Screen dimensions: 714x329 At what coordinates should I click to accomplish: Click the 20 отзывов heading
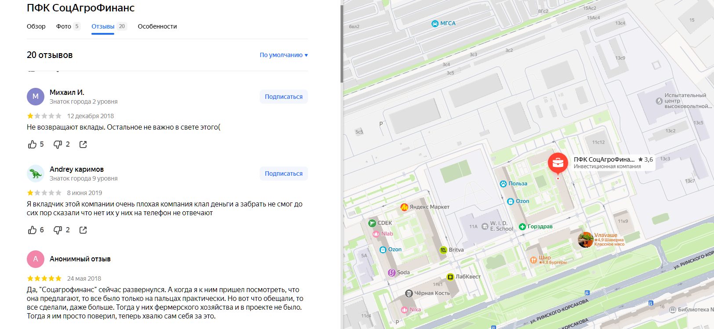click(50, 55)
